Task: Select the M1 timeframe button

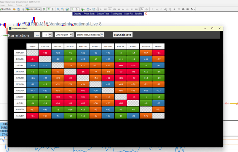Action: coord(101,9)
